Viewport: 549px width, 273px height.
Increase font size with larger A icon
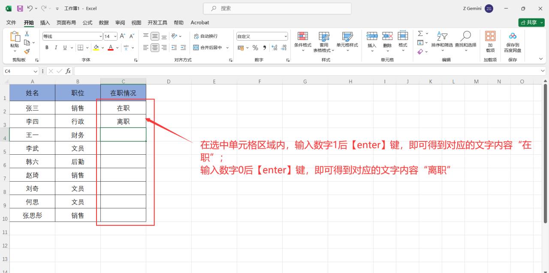coord(123,36)
